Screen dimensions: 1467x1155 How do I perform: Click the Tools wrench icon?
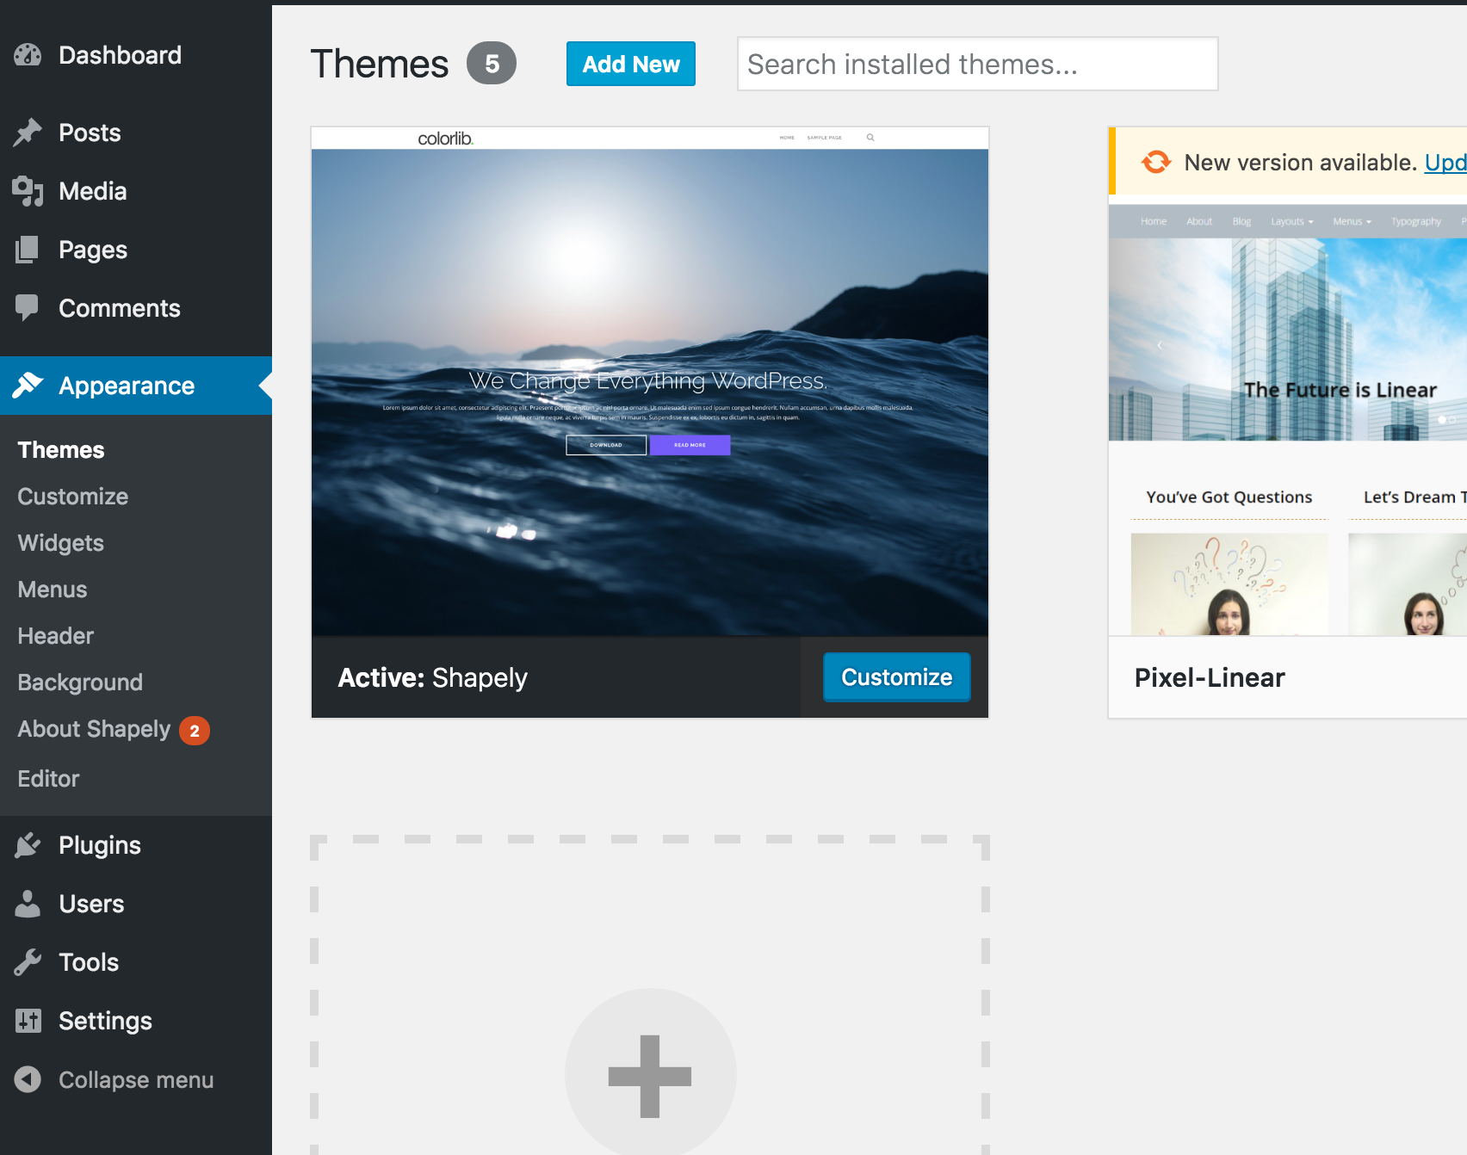[x=28, y=962]
